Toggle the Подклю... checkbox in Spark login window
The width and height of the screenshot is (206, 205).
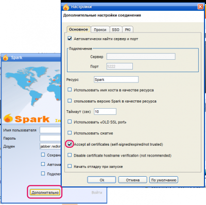coord(43,174)
